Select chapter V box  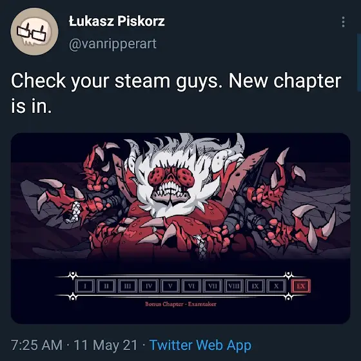click(170, 286)
